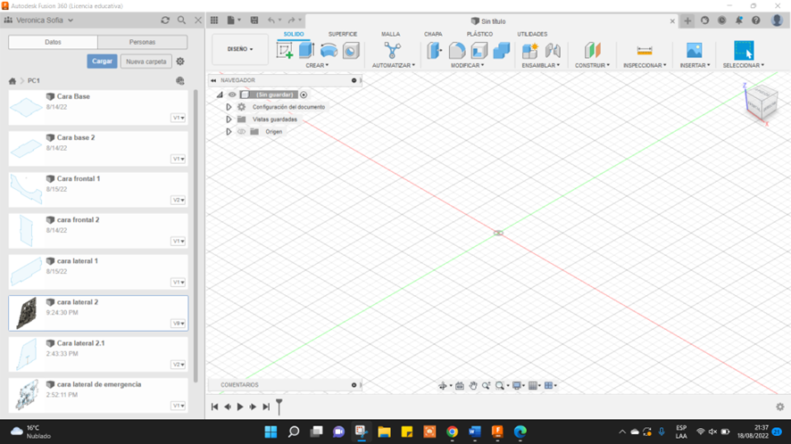Select the New Component icon
Viewport: 791px width, 444px height.
(x=530, y=51)
